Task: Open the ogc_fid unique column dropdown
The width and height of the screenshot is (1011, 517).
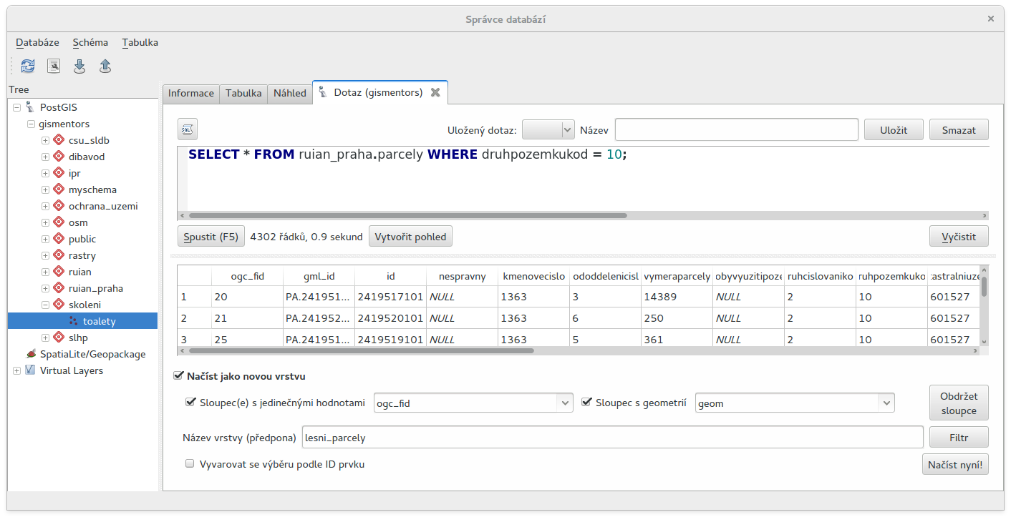Action: [x=473, y=403]
